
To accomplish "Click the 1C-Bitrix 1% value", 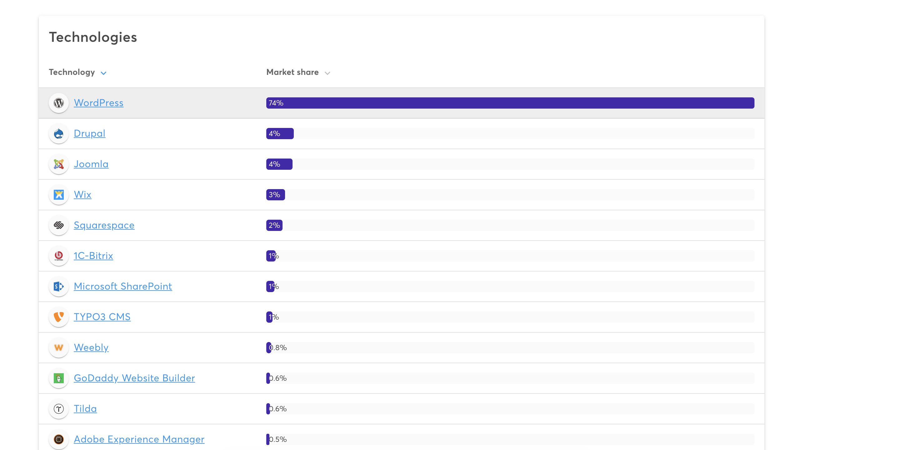I will pyautogui.click(x=274, y=256).
